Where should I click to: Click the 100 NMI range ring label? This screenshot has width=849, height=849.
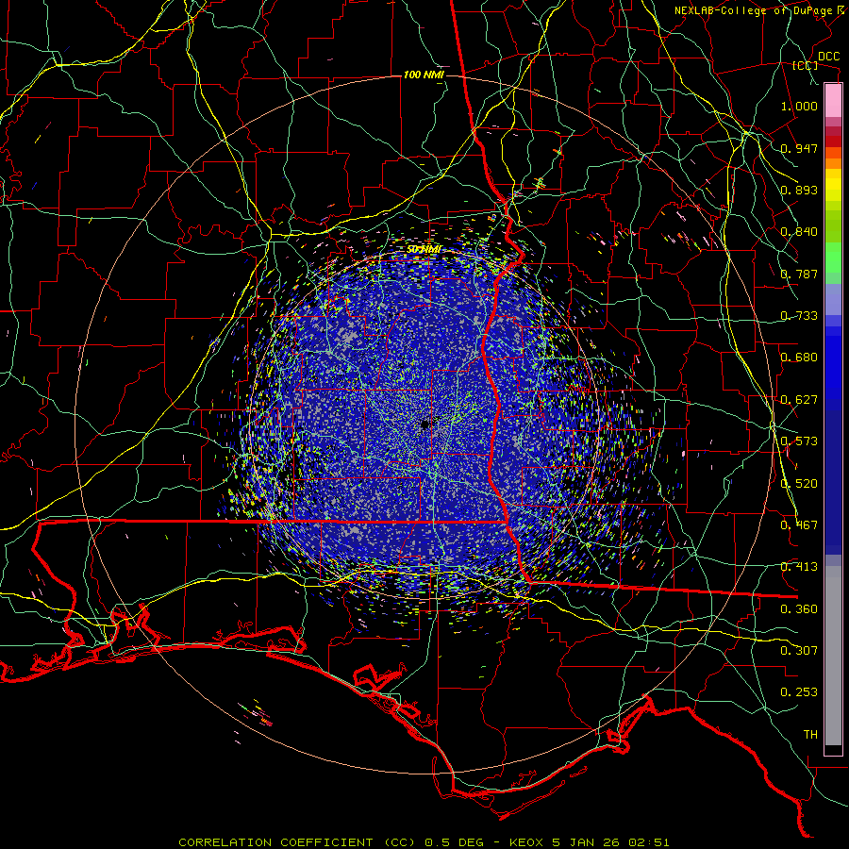click(x=424, y=75)
